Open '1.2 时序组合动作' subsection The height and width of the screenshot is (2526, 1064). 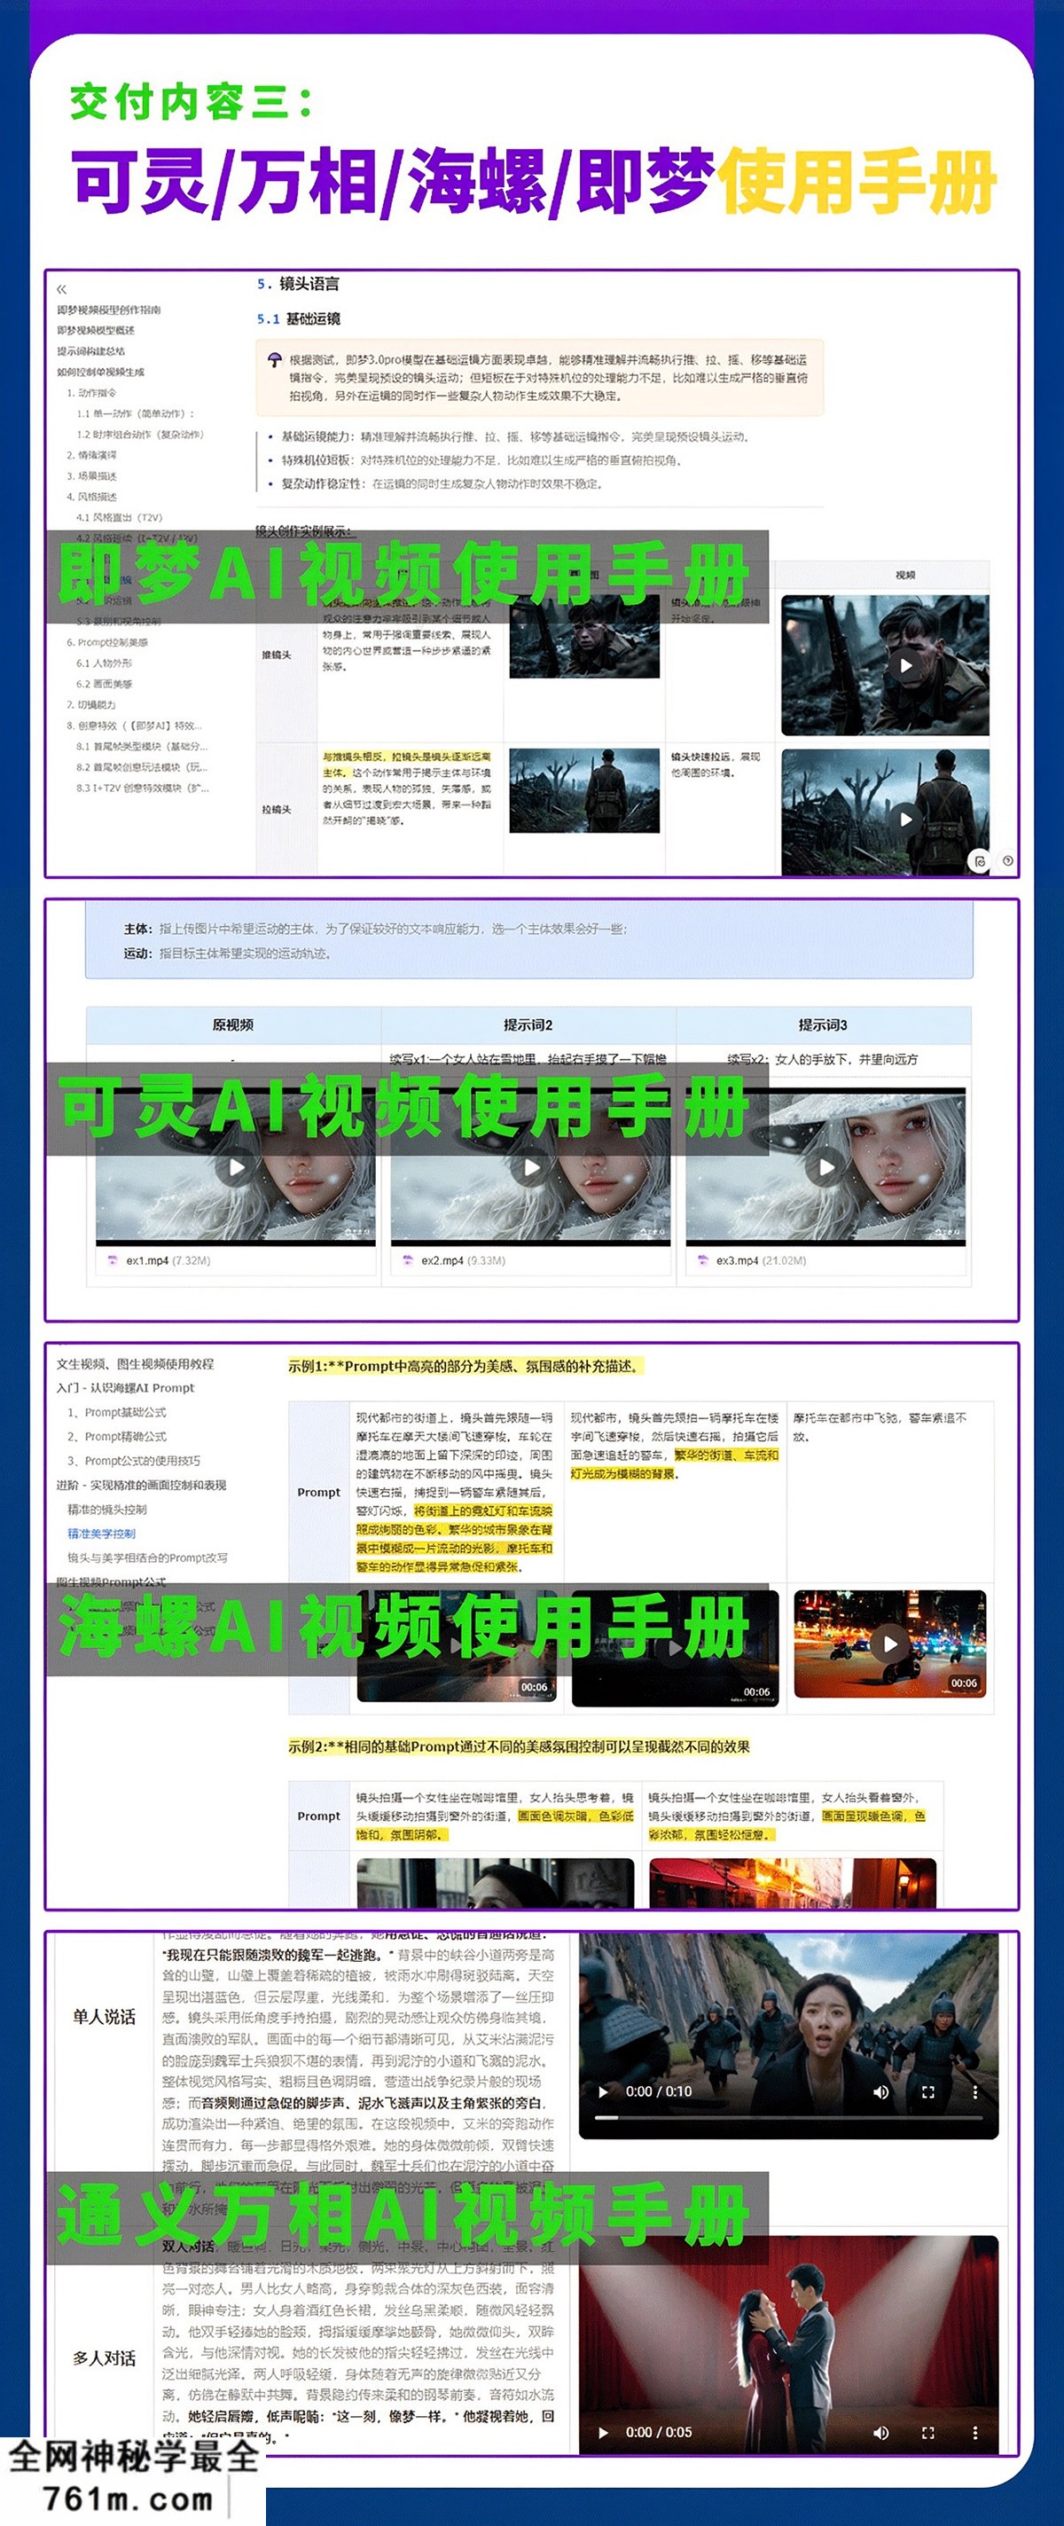[140, 435]
